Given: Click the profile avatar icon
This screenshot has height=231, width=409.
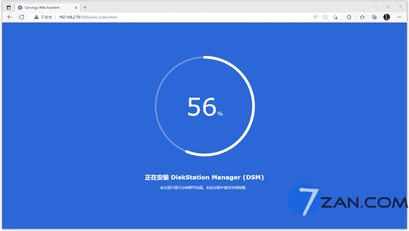Looking at the screenshot, I should coord(387,17).
